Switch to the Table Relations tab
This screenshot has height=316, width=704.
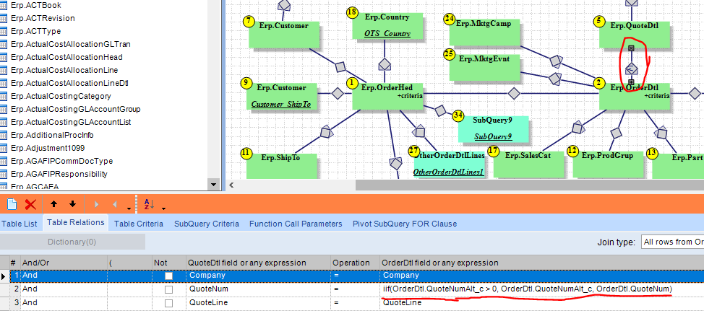click(75, 222)
